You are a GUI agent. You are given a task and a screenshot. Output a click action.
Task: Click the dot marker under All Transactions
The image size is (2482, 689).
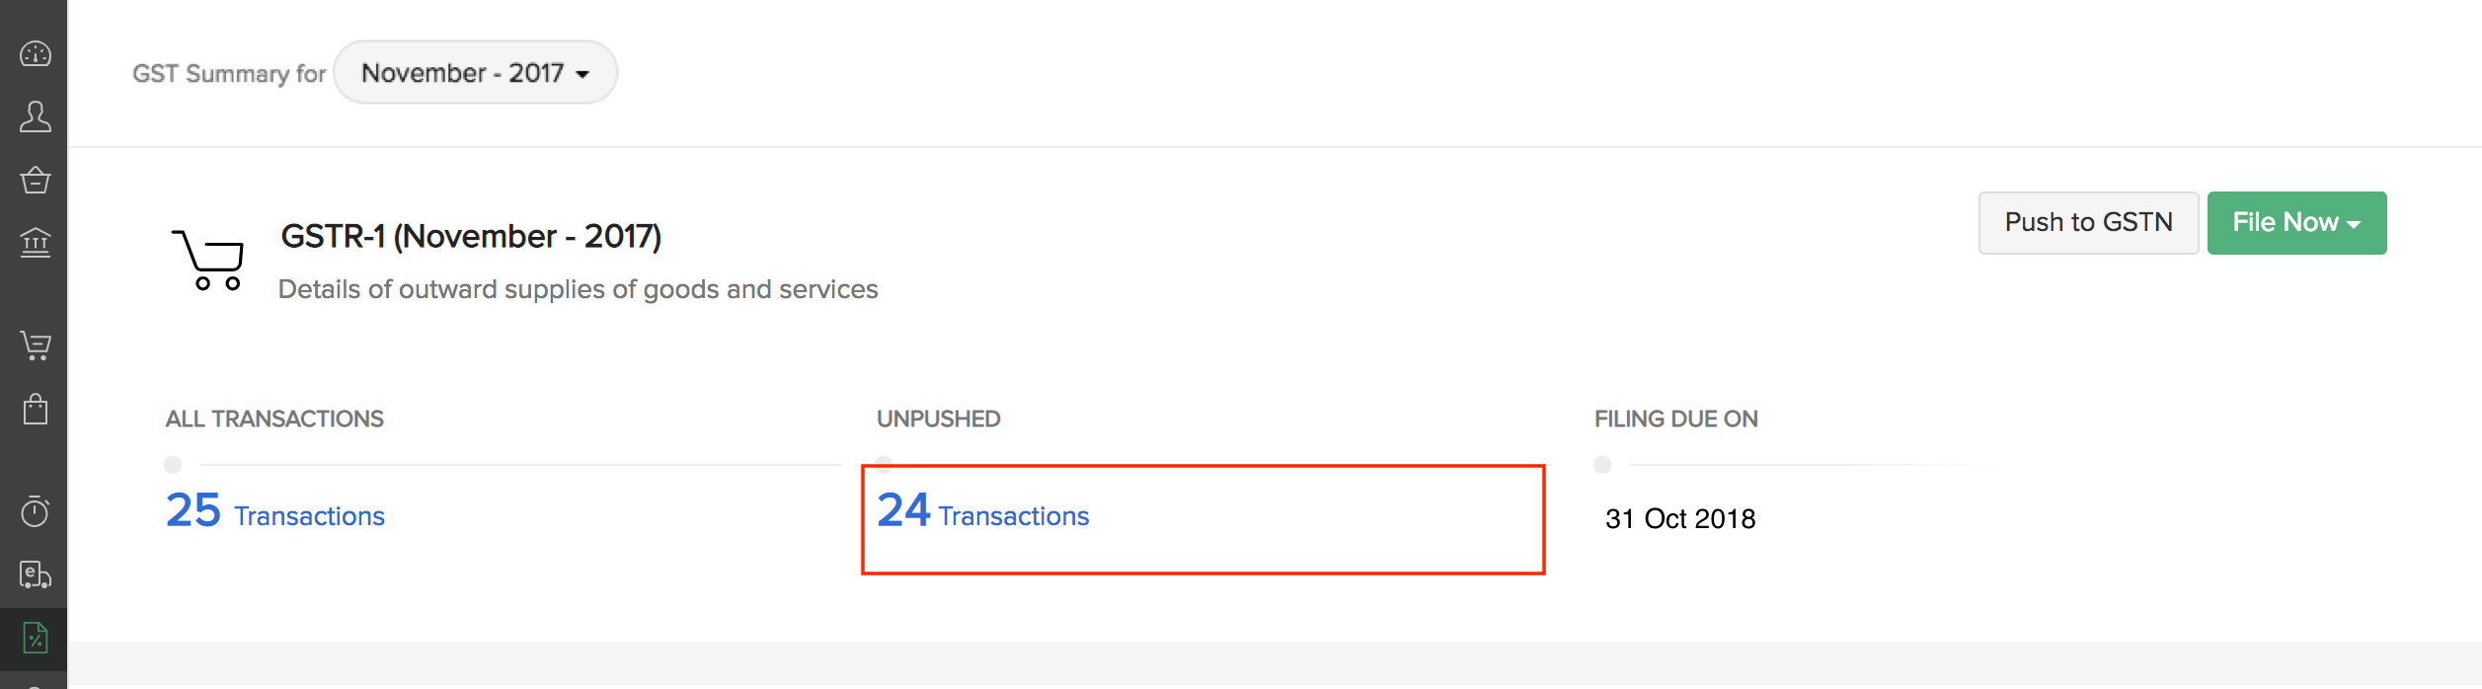point(173,465)
